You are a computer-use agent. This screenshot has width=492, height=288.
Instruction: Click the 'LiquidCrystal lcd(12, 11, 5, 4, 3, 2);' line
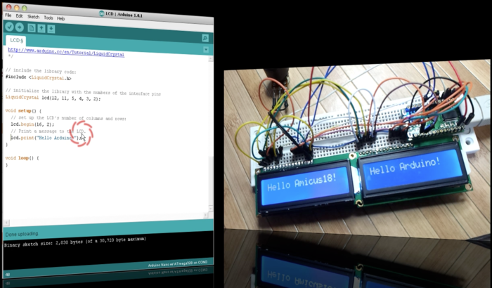[53, 98]
